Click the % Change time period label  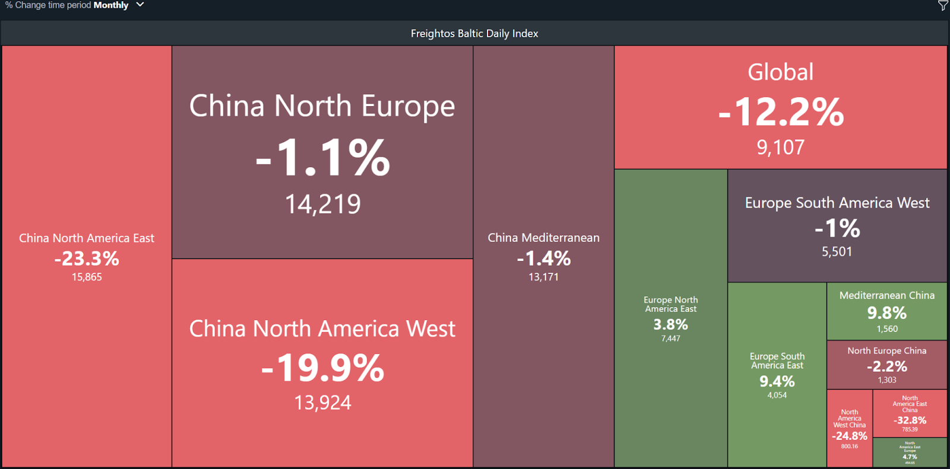[48, 5]
